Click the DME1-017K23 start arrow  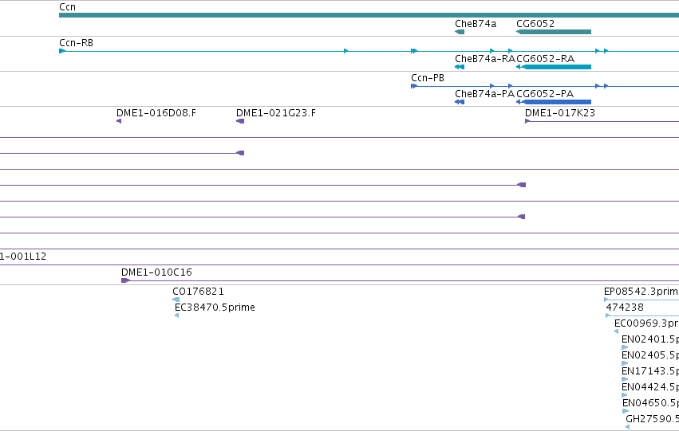point(527,121)
